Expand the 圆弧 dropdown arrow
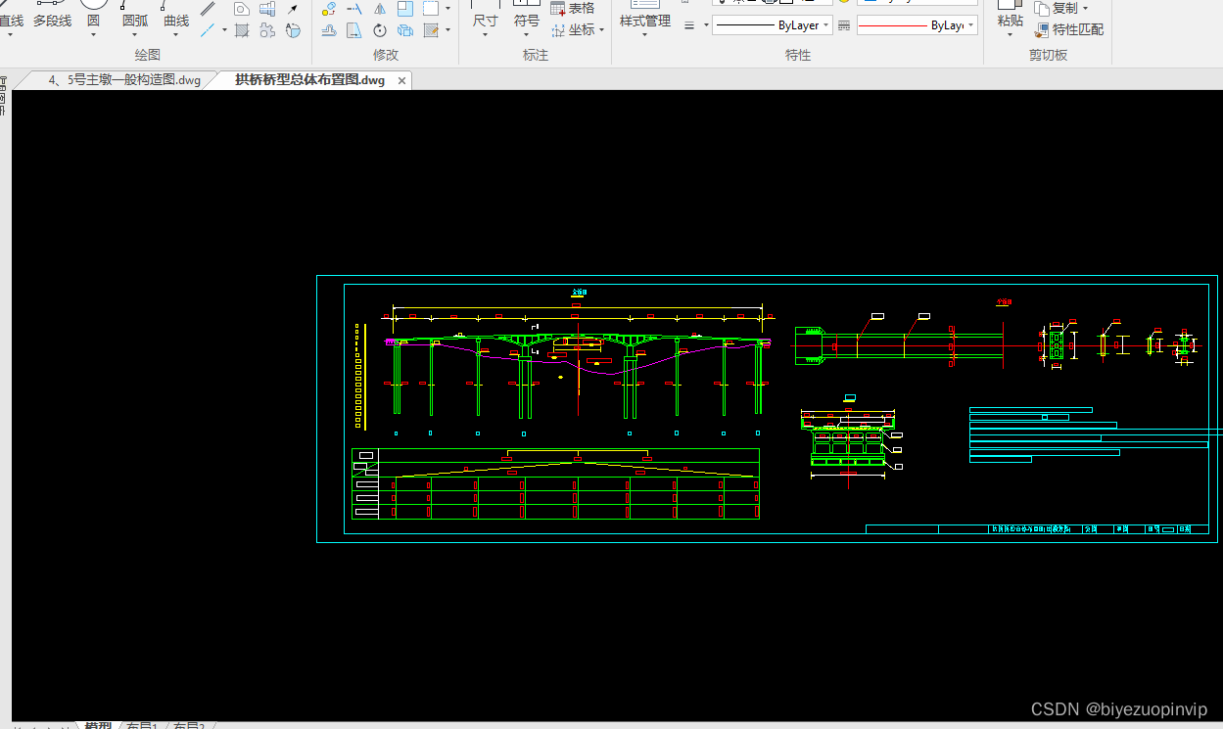This screenshot has width=1223, height=729. (x=134, y=35)
